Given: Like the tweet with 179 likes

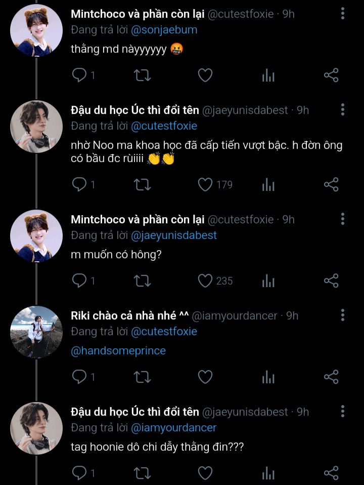Looking at the screenshot, I should (x=205, y=185).
